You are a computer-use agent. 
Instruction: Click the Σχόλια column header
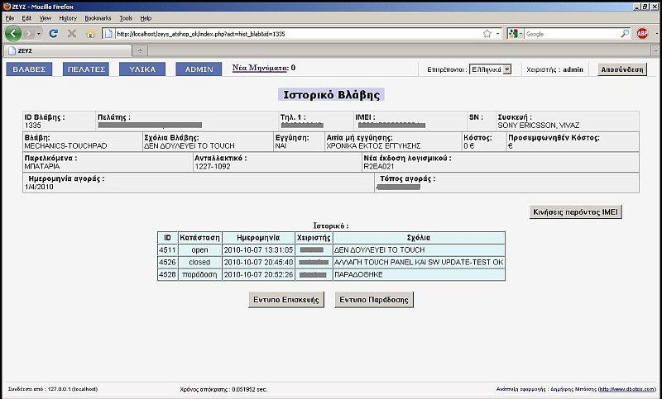click(x=419, y=238)
